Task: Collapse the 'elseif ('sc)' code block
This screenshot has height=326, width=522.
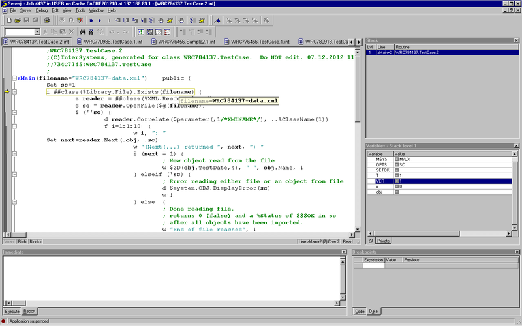Action: tap(14, 174)
